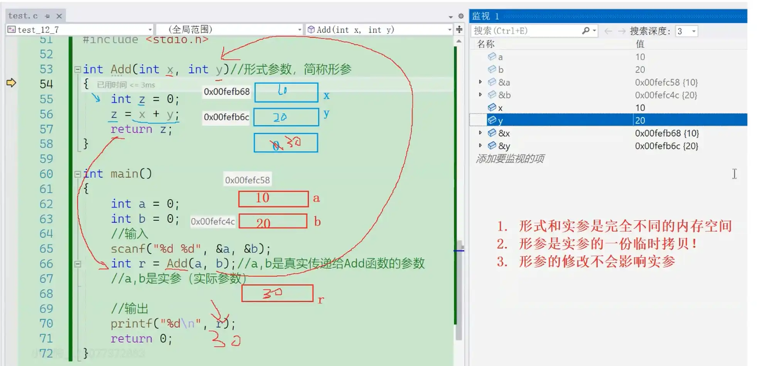Select the watch row b

click(x=608, y=70)
